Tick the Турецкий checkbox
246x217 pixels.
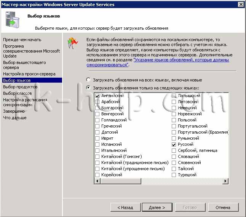pyautogui.click(x=174, y=175)
